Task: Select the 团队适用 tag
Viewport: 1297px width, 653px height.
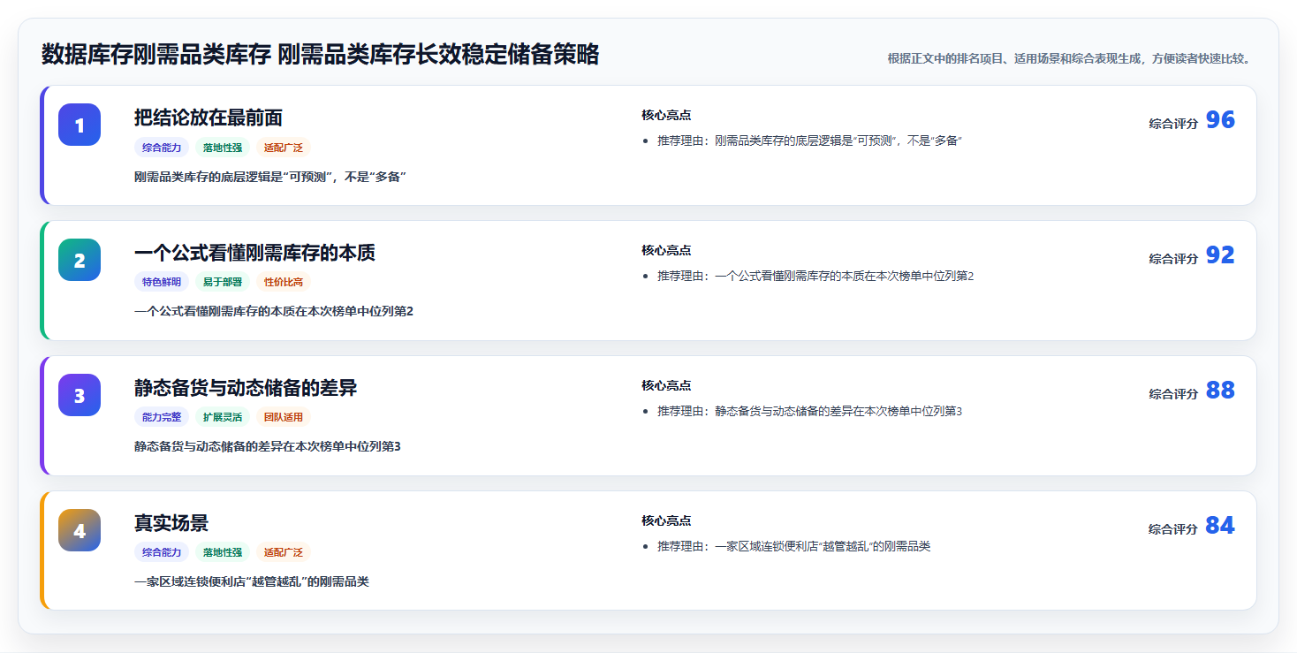Action: pyautogui.click(x=284, y=417)
